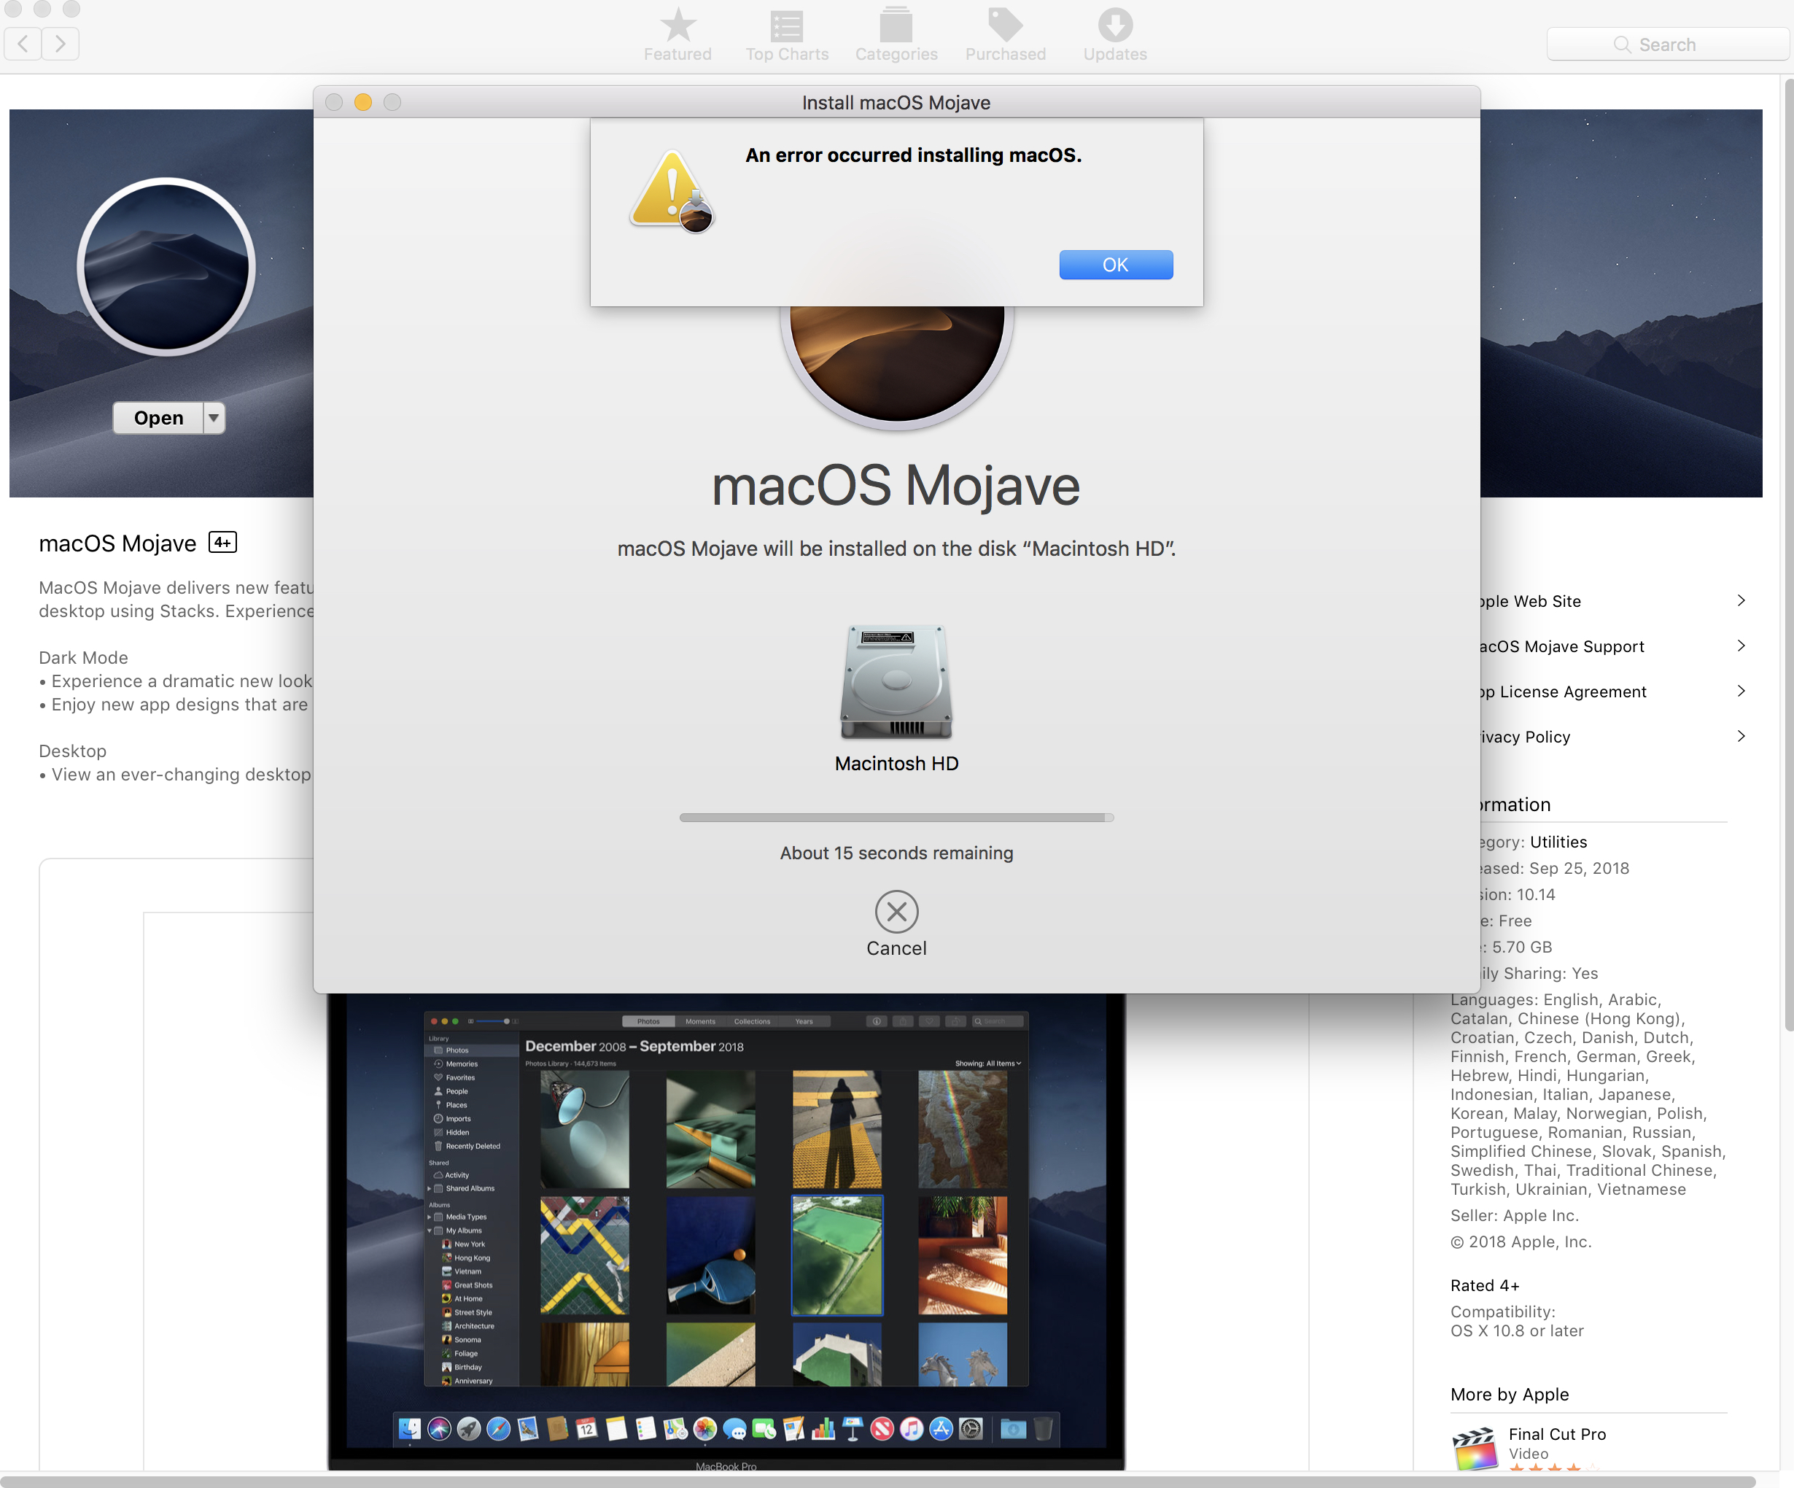Open the Privacy Policy link
The width and height of the screenshot is (1794, 1488).
(1526, 737)
